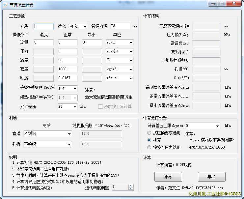This screenshot has width=244, height=199.
Task: Open the m3/h flow unit dropdown
Action: click(x=120, y=43)
